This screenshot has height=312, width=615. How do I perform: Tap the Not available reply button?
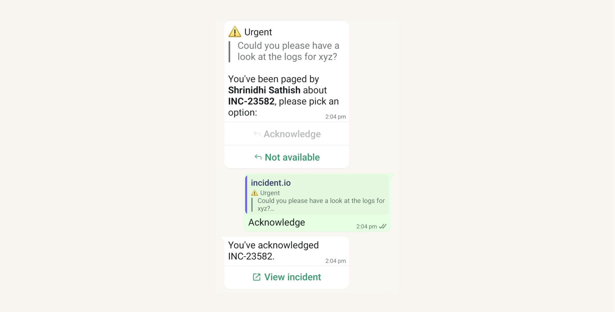click(287, 157)
